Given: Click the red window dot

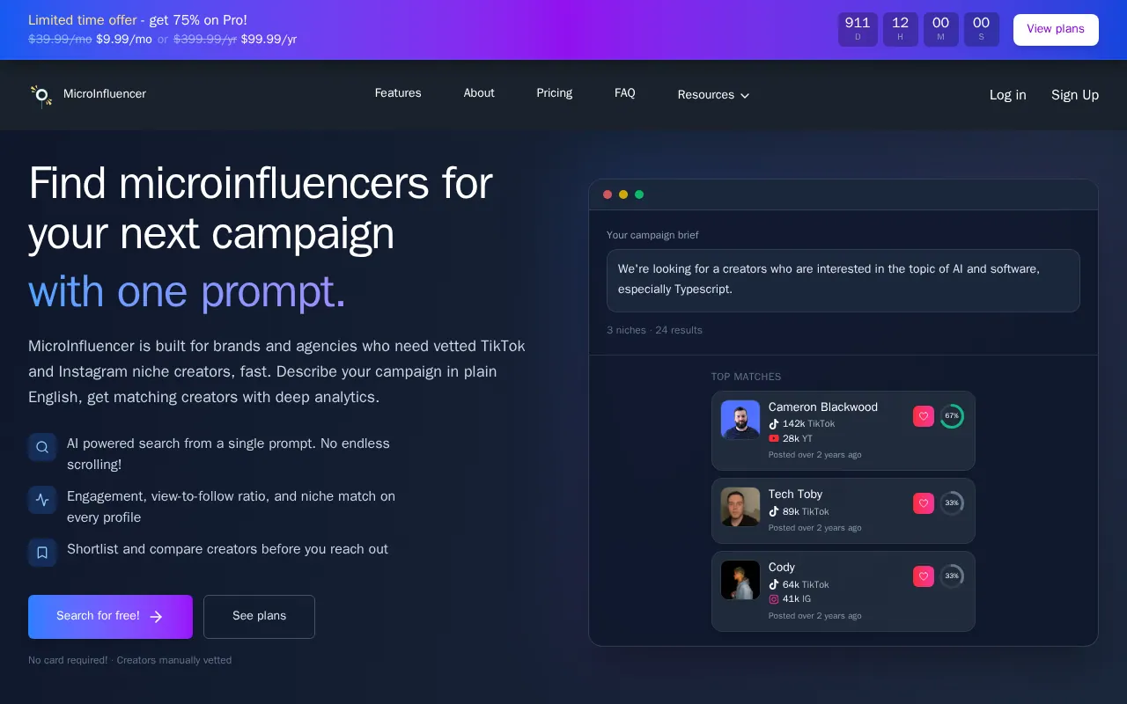Looking at the screenshot, I should [608, 194].
